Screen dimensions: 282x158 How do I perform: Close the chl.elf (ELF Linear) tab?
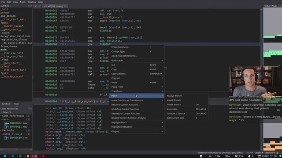pos(65,6)
